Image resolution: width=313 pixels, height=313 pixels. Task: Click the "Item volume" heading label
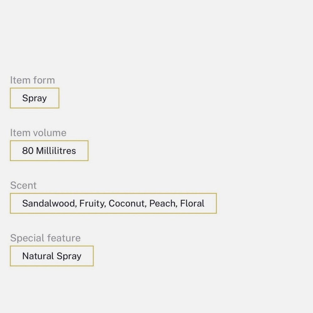(x=38, y=133)
